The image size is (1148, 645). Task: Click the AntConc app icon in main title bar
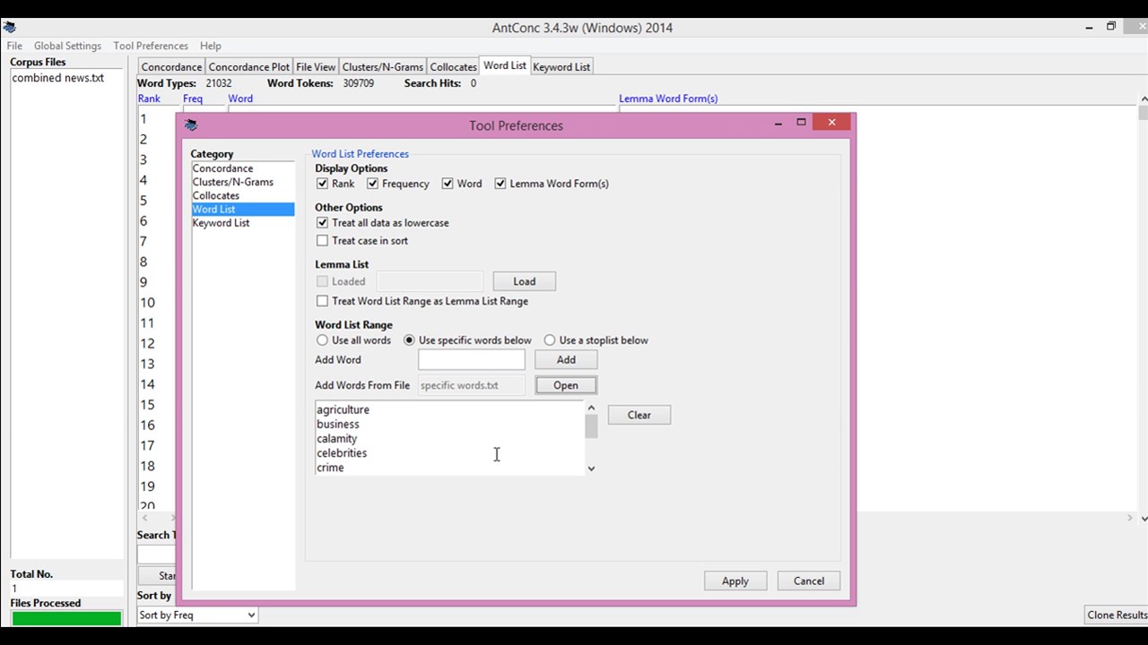pos(10,27)
